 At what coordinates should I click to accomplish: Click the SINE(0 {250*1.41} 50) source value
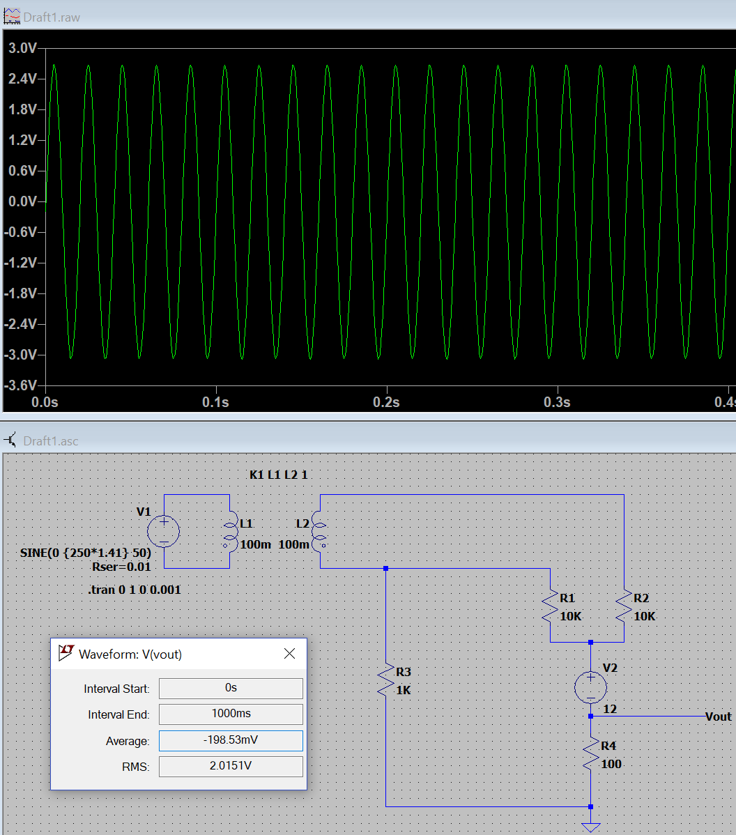click(86, 553)
